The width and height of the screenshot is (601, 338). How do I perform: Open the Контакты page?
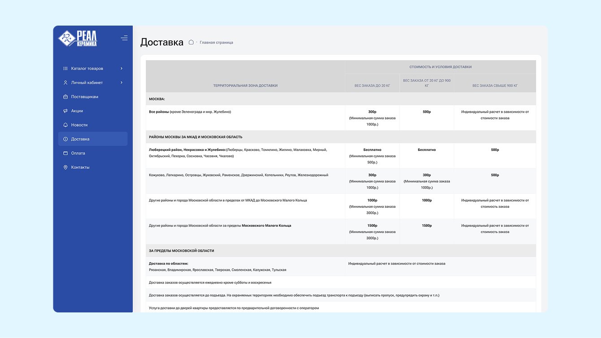click(93, 167)
